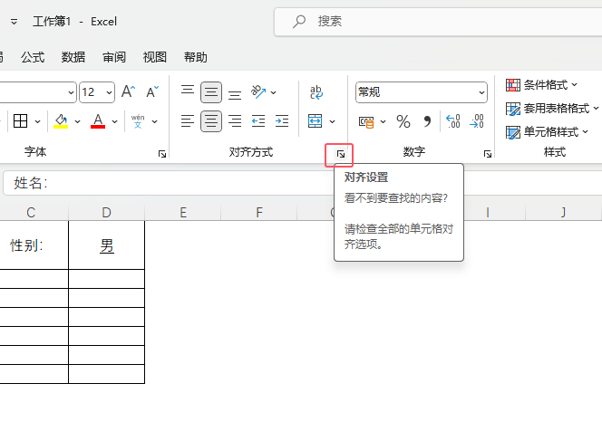
Task: Click Decrease Indent icon
Action: 258,121
